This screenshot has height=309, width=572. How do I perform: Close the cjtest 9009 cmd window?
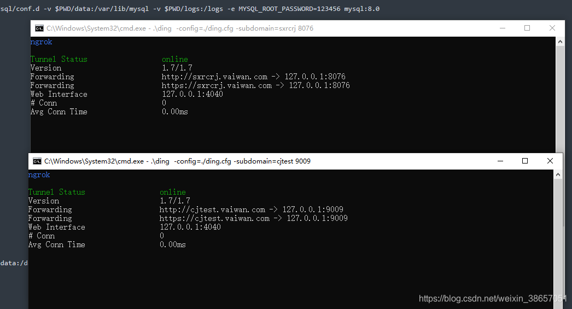point(550,161)
